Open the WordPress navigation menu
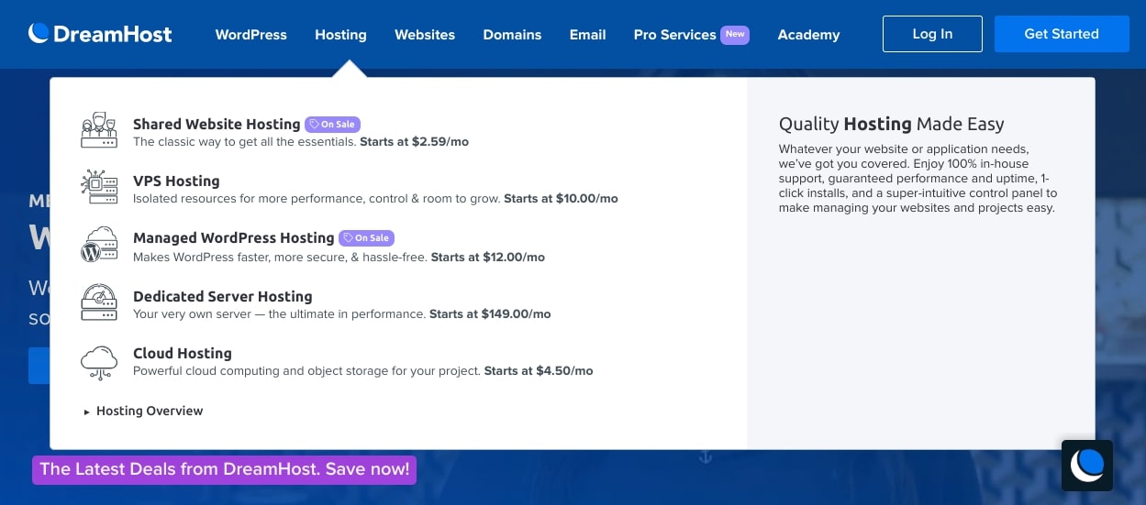1146x505 pixels. pos(250,35)
